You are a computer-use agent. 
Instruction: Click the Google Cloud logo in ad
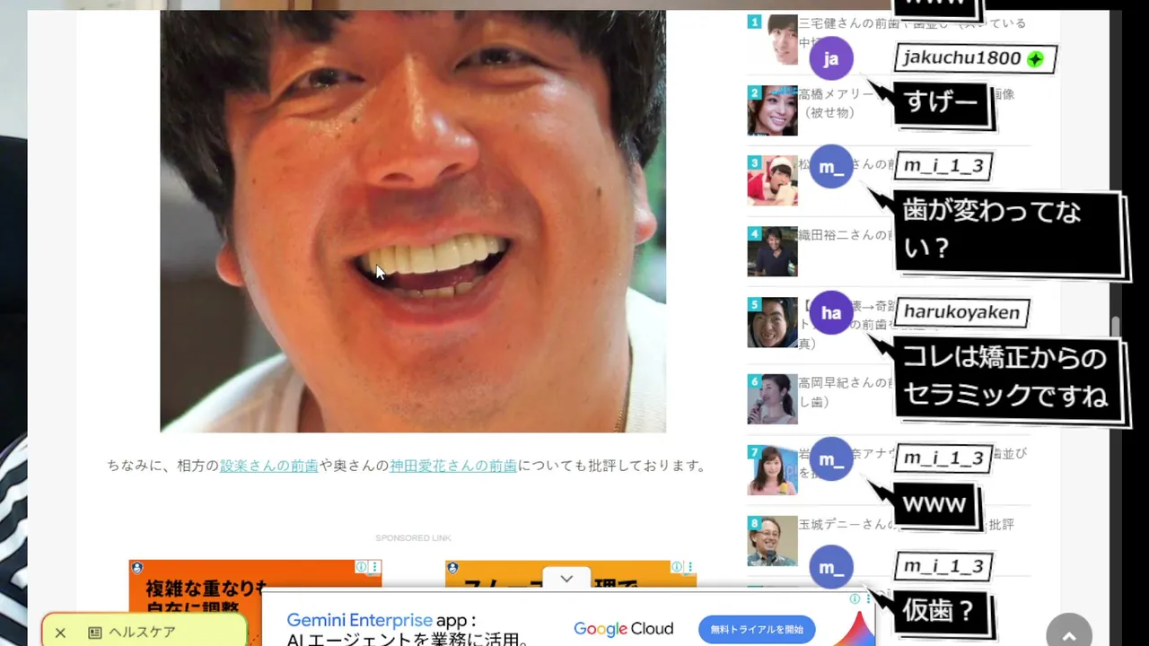pyautogui.click(x=623, y=629)
